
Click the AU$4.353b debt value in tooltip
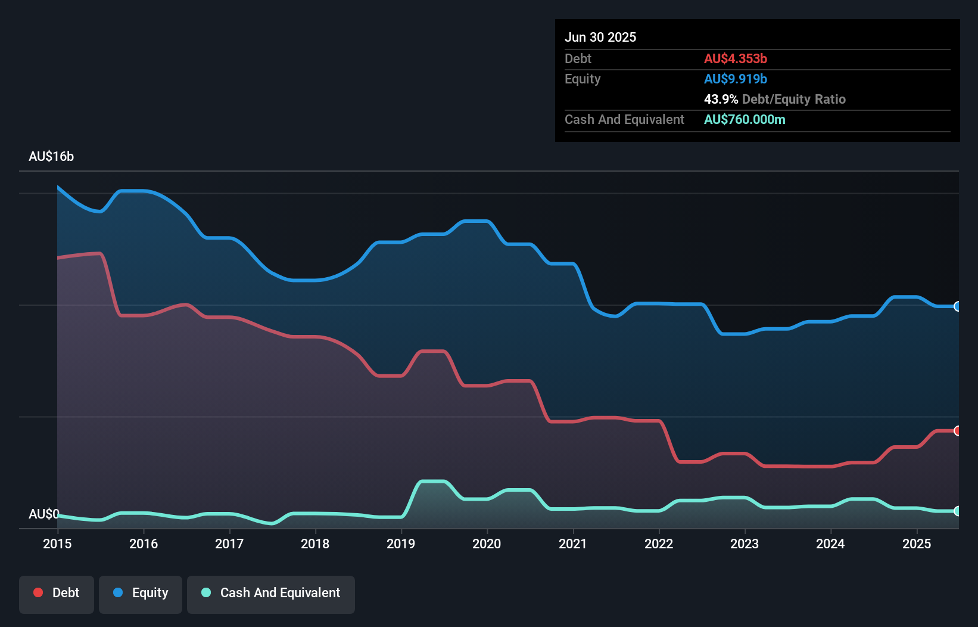[x=736, y=58]
